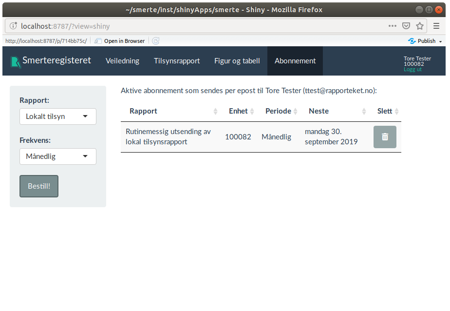Image resolution: width=450 pixels, height=311 pixels.
Task: Expand the Publish dropdown arrow
Action: coord(441,41)
